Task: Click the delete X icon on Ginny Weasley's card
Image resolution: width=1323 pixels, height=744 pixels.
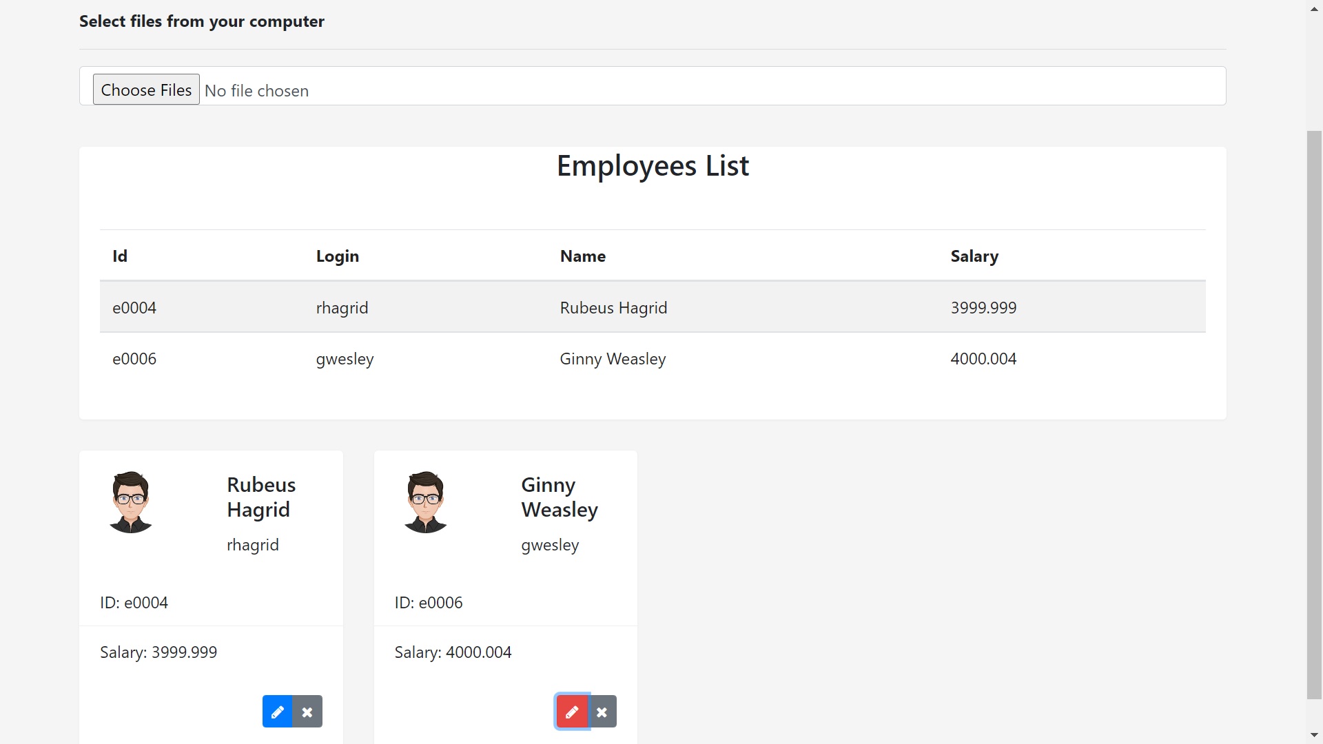Action: (x=602, y=711)
